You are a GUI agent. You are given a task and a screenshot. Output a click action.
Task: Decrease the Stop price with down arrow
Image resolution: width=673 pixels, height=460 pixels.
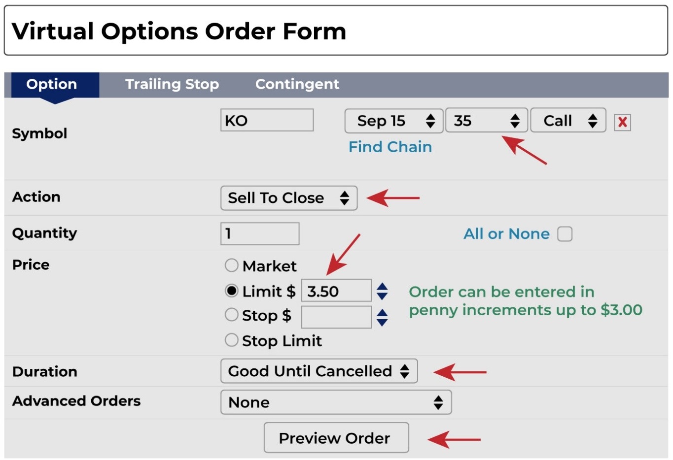click(x=382, y=322)
